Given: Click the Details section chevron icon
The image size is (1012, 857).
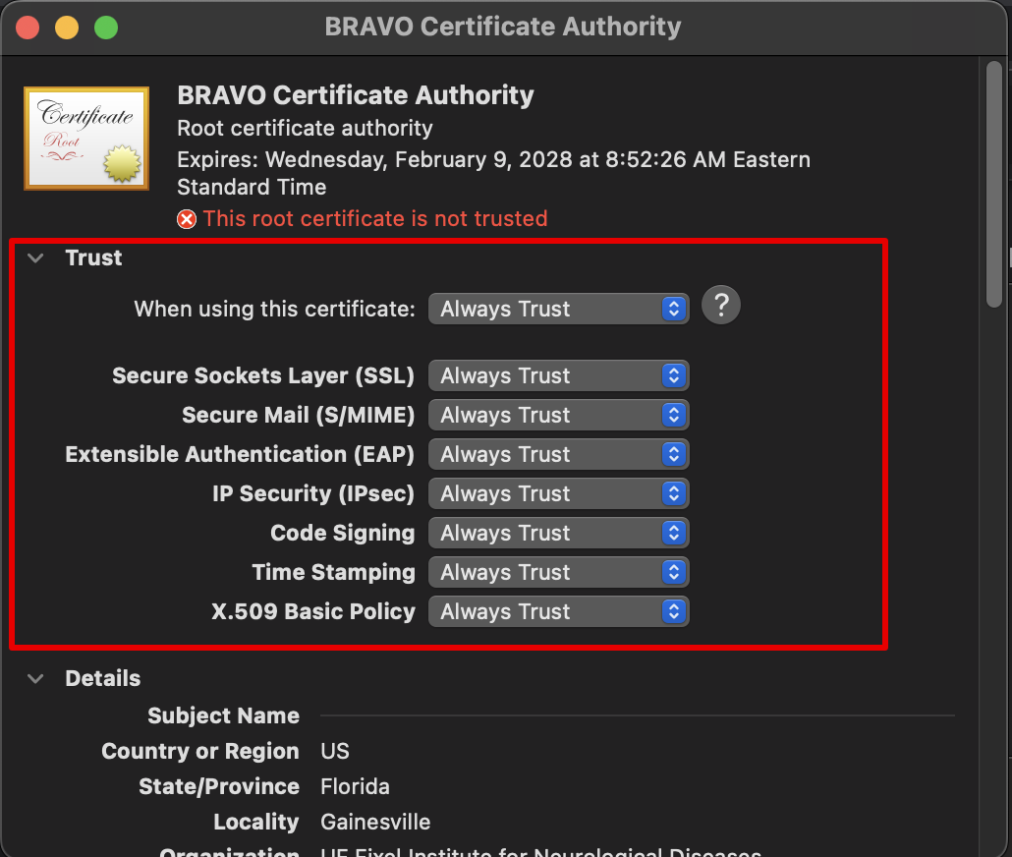Looking at the screenshot, I should pyautogui.click(x=35, y=678).
